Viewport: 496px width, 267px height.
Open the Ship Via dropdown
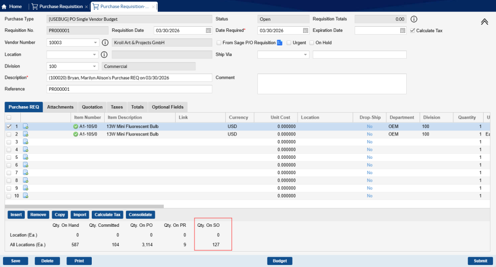pos(305,55)
